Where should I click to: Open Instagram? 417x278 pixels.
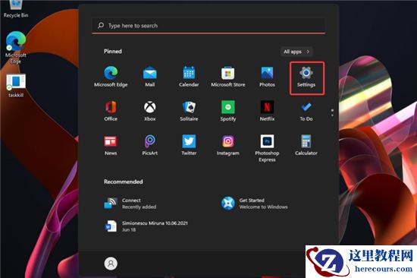pos(228,145)
